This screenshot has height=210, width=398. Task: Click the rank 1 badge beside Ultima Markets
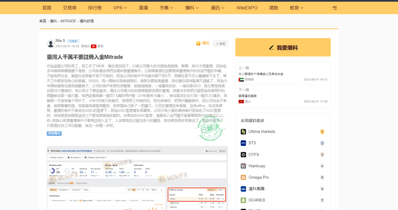[322, 132]
